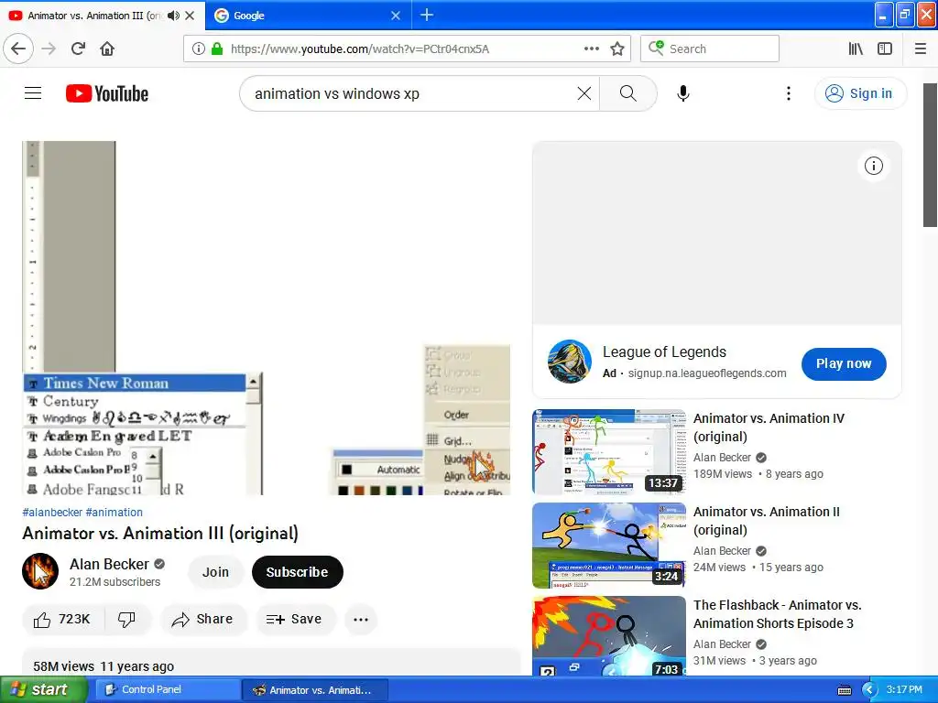This screenshot has height=703, width=938.
Task: Reload the page with the refresh icon
Action: pos(78,49)
